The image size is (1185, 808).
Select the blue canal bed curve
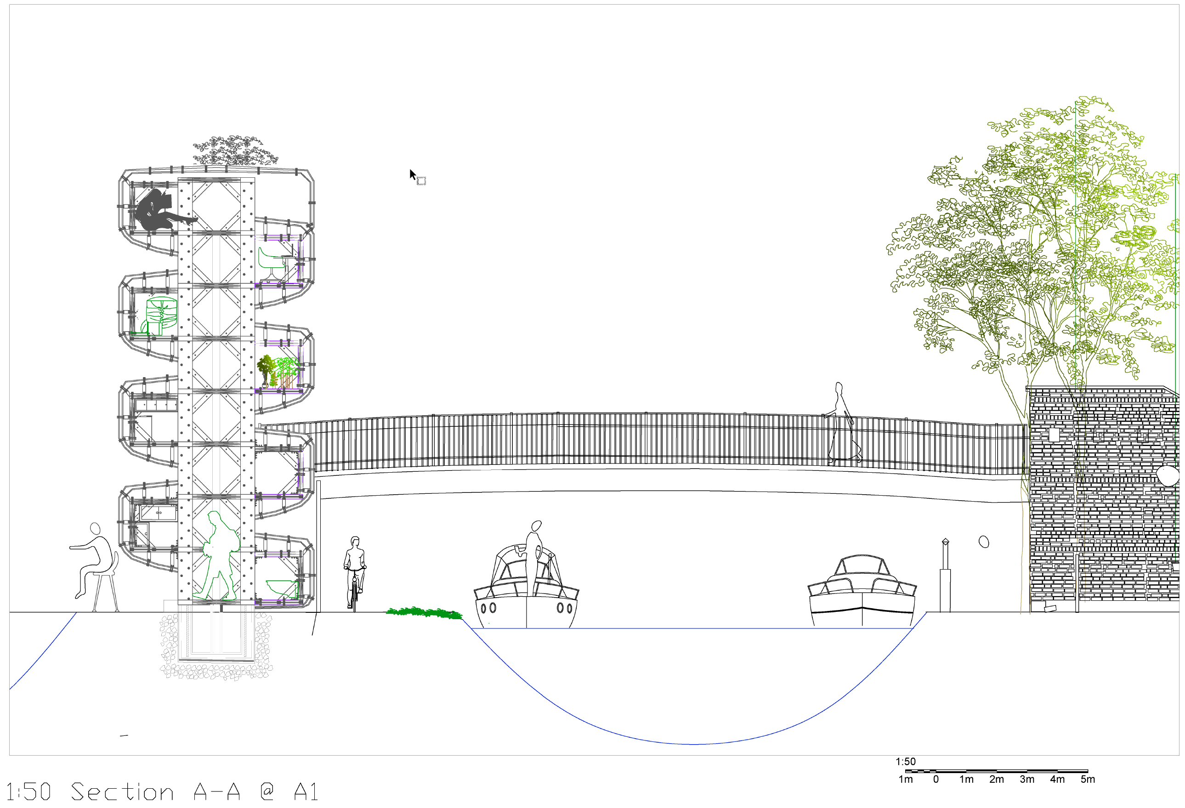click(x=693, y=744)
